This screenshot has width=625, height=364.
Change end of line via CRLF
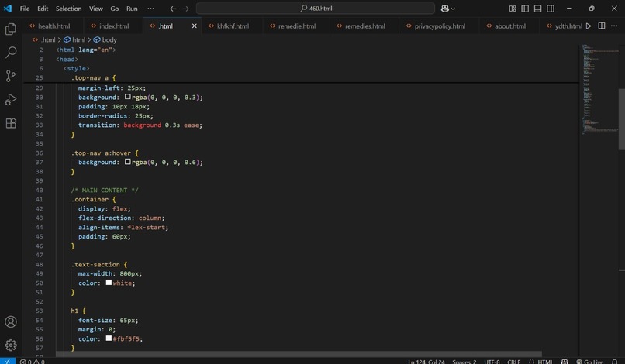514,361
